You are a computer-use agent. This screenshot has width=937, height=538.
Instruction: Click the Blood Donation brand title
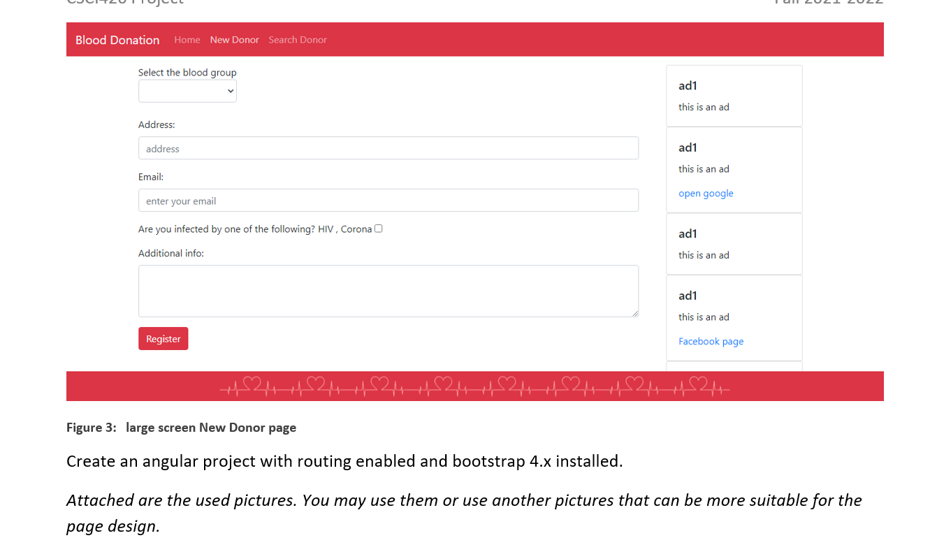click(117, 40)
